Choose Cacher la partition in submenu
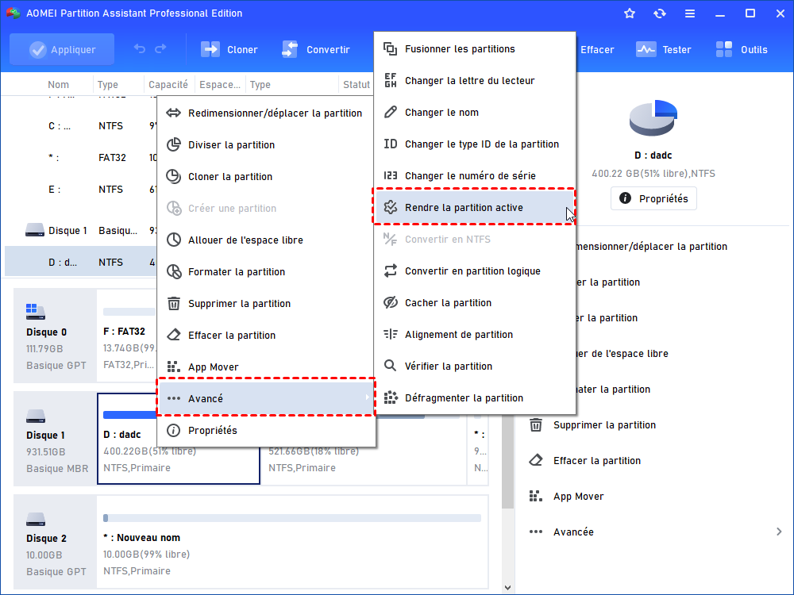The height and width of the screenshot is (595, 794). (x=475, y=303)
